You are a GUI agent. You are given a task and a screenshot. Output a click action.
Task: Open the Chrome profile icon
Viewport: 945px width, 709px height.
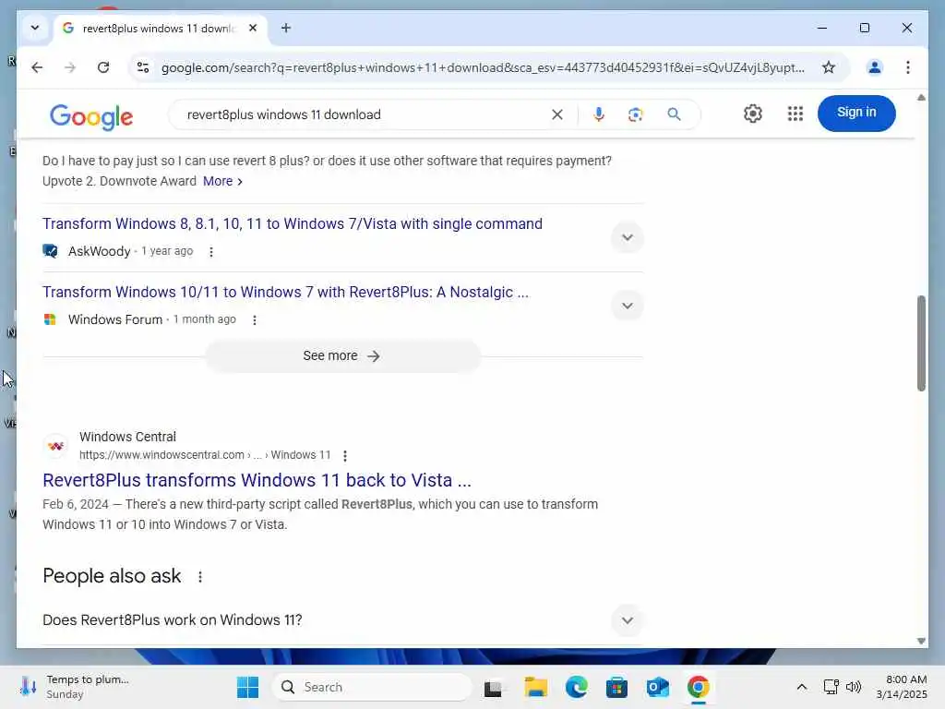pyautogui.click(x=874, y=67)
